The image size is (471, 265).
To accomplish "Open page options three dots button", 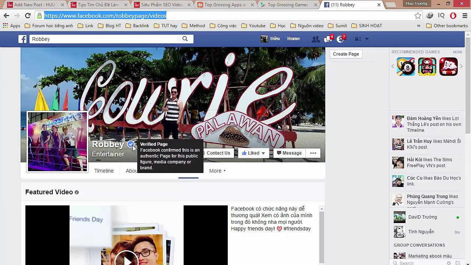I will [x=313, y=153].
